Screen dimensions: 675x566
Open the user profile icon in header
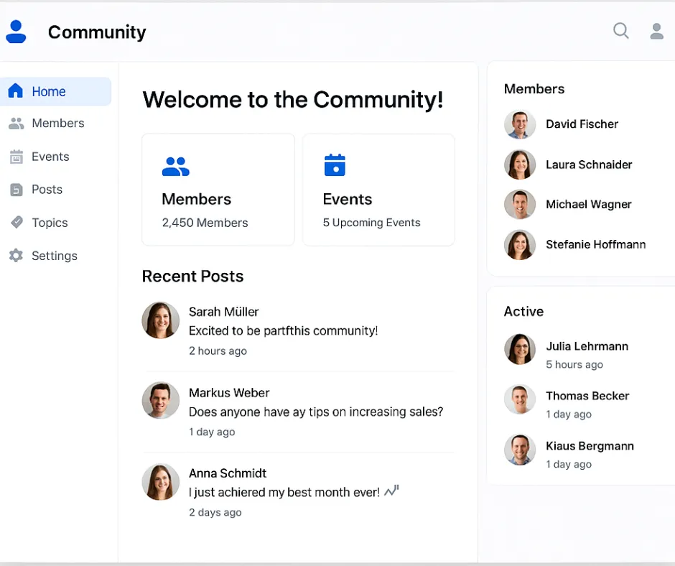(x=656, y=31)
